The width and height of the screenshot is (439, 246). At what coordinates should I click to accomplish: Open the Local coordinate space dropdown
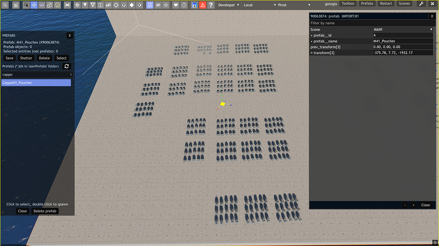coord(259,5)
